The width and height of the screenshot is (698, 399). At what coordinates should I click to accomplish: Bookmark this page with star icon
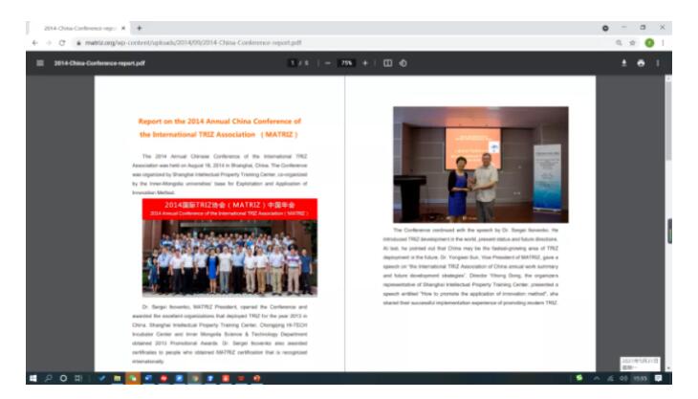(x=633, y=43)
